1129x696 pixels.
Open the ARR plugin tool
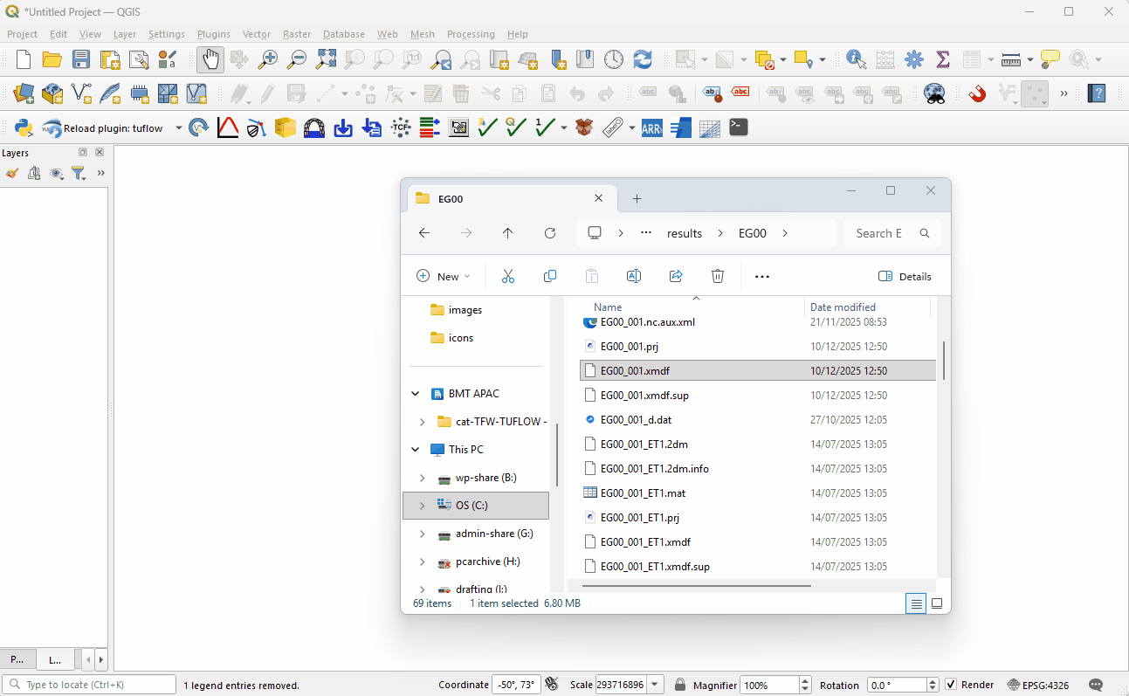point(651,128)
